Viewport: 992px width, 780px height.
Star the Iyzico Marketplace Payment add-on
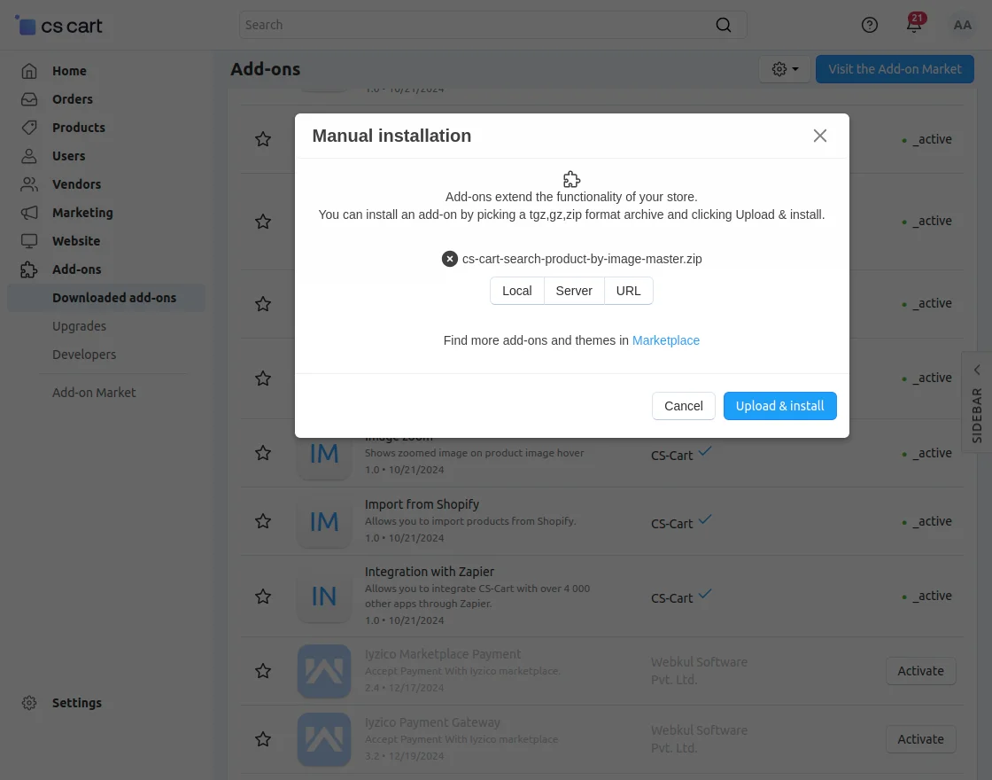coord(263,671)
